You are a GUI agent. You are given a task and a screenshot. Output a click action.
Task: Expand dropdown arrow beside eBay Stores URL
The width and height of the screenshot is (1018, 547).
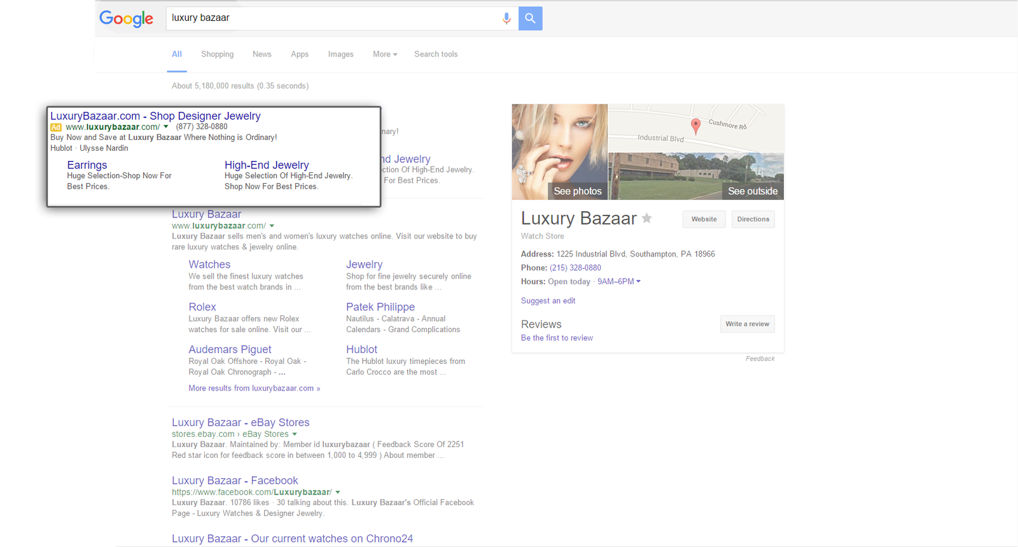coord(295,434)
